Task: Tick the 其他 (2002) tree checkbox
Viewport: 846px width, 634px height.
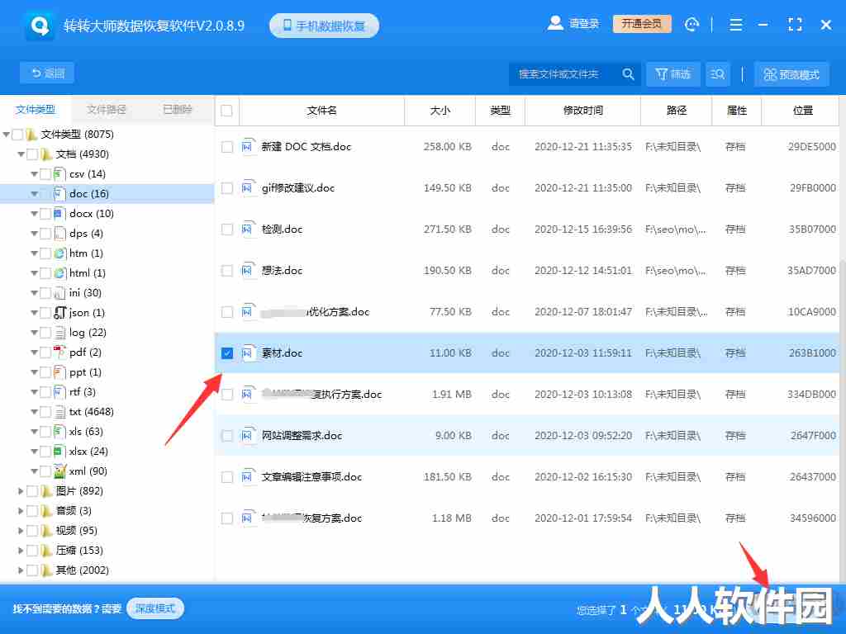Action: coord(32,570)
